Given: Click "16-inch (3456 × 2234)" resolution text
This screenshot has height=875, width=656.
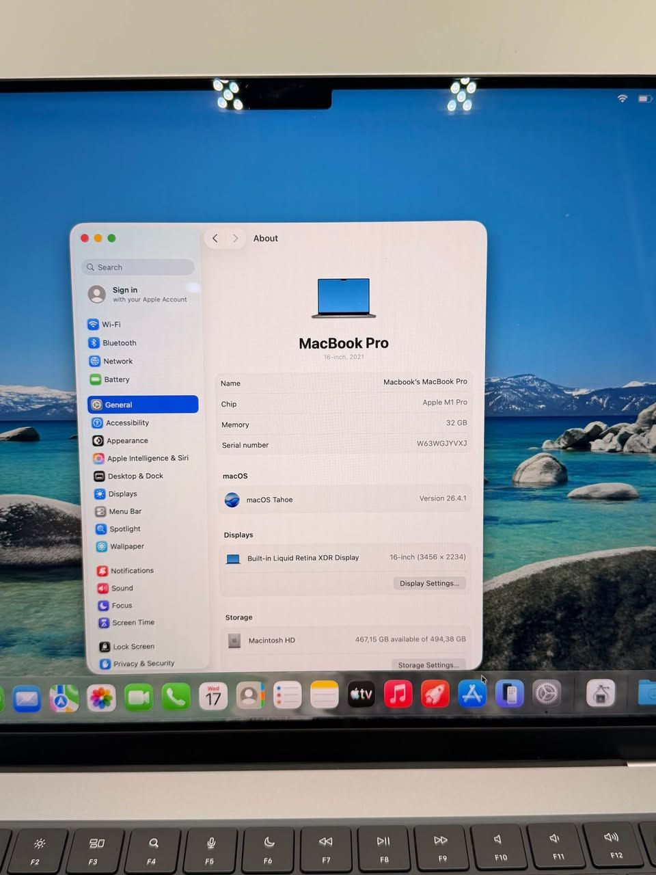Looking at the screenshot, I should tap(428, 557).
